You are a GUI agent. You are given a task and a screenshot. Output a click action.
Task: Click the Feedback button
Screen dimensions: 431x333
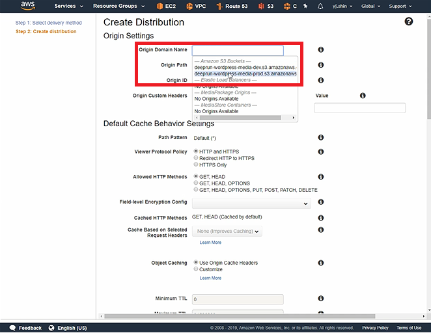coord(25,328)
